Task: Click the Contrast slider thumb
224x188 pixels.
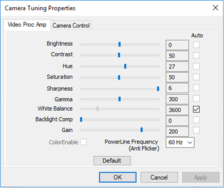Action: coord(119,55)
